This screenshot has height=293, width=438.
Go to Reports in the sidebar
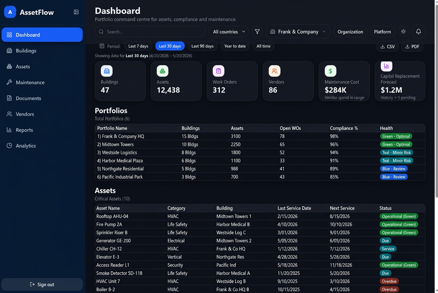pos(42,130)
